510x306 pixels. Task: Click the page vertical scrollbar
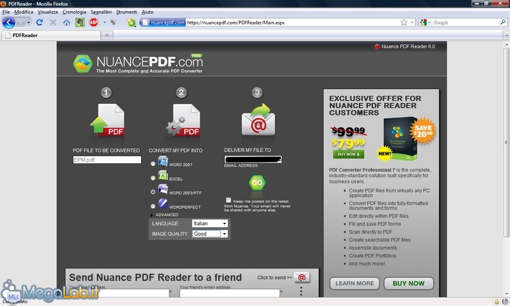(x=507, y=142)
